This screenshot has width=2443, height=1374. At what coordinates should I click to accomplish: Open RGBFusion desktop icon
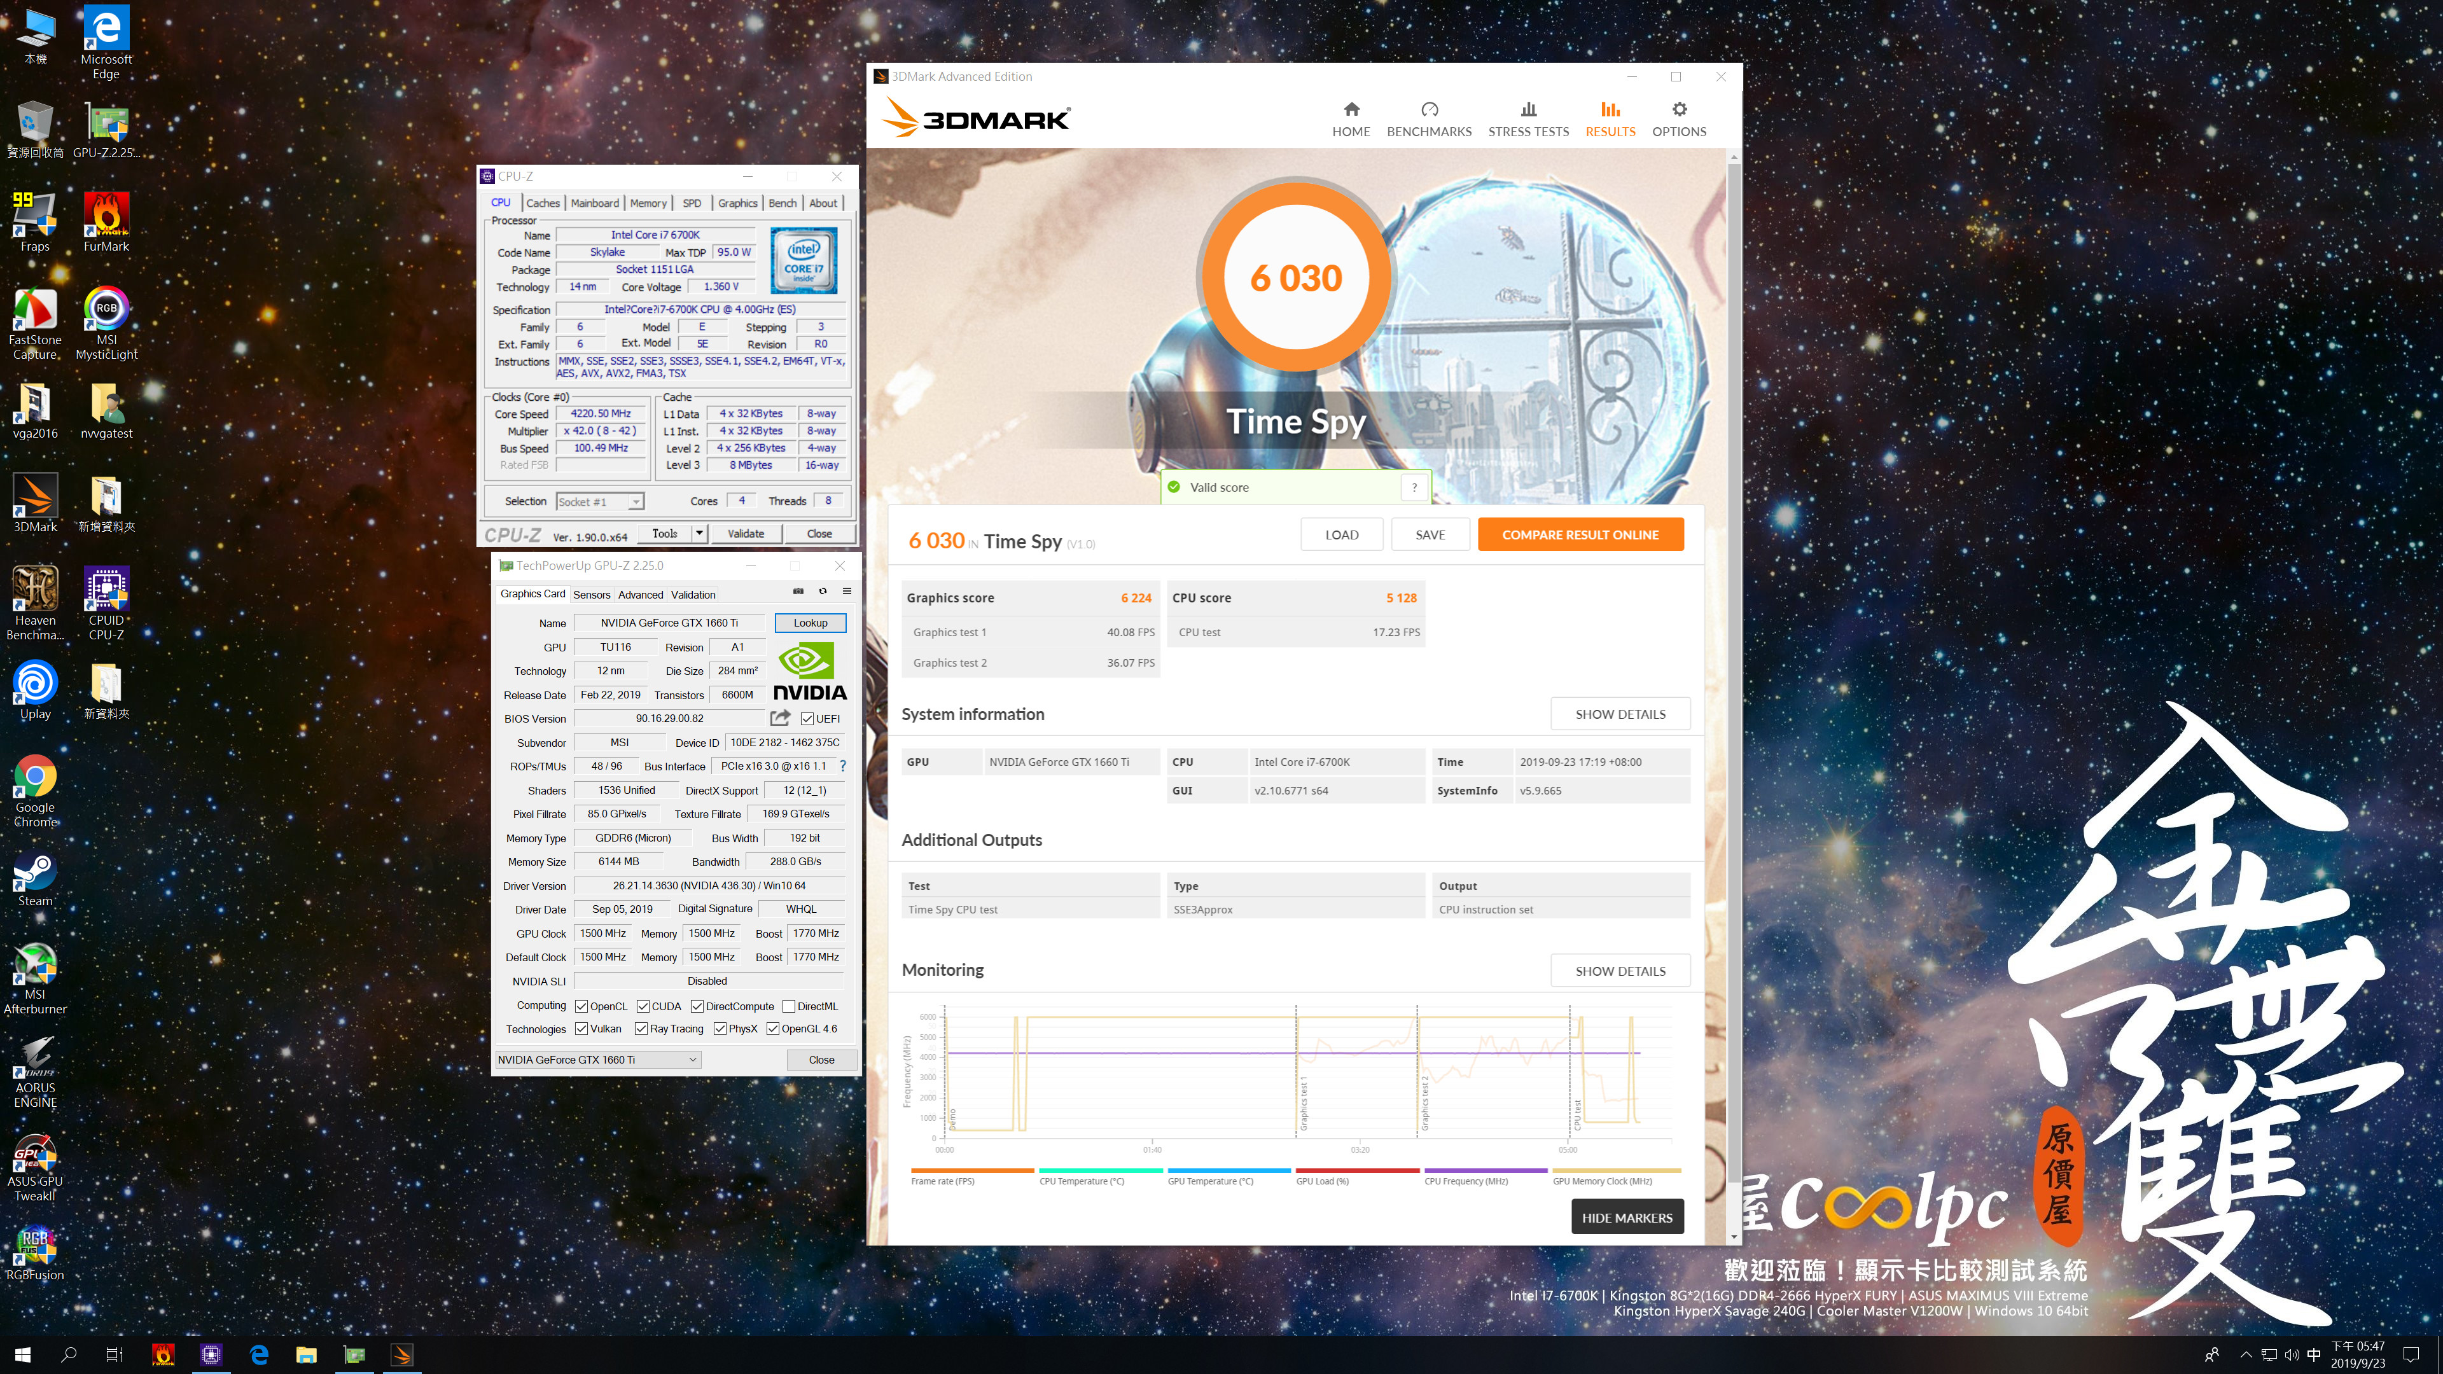coord(35,1253)
